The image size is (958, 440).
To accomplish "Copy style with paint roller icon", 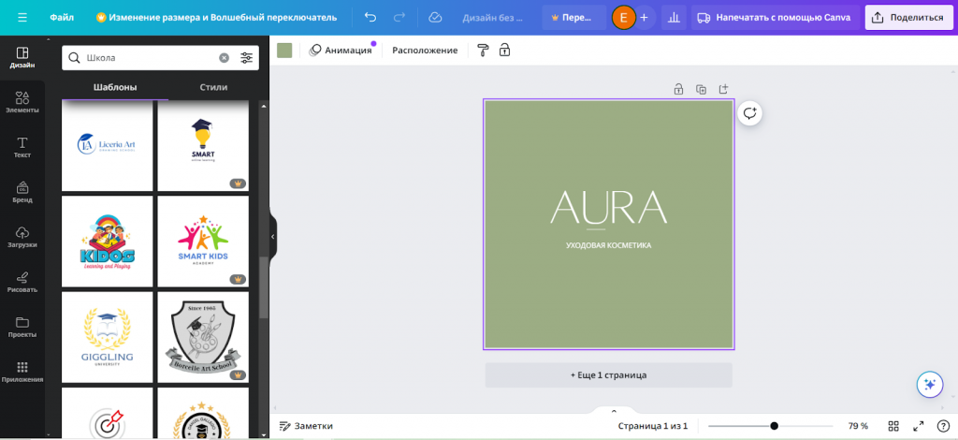I will tap(484, 51).
